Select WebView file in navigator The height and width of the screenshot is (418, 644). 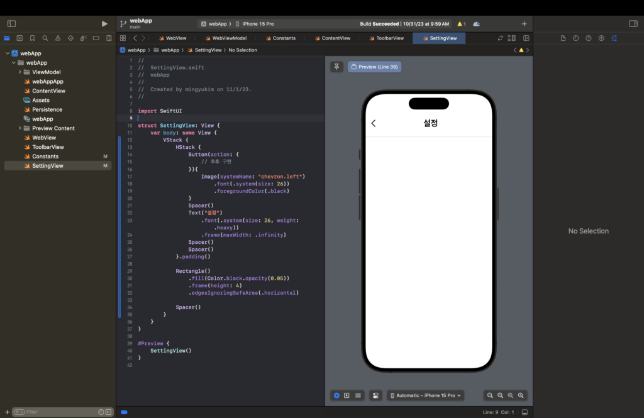pos(44,138)
